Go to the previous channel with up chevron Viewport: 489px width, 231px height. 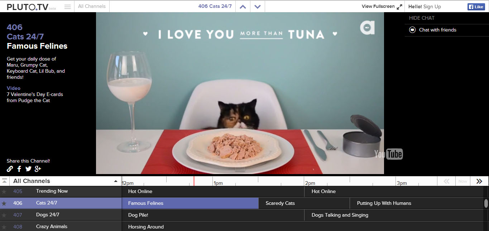click(x=243, y=6)
